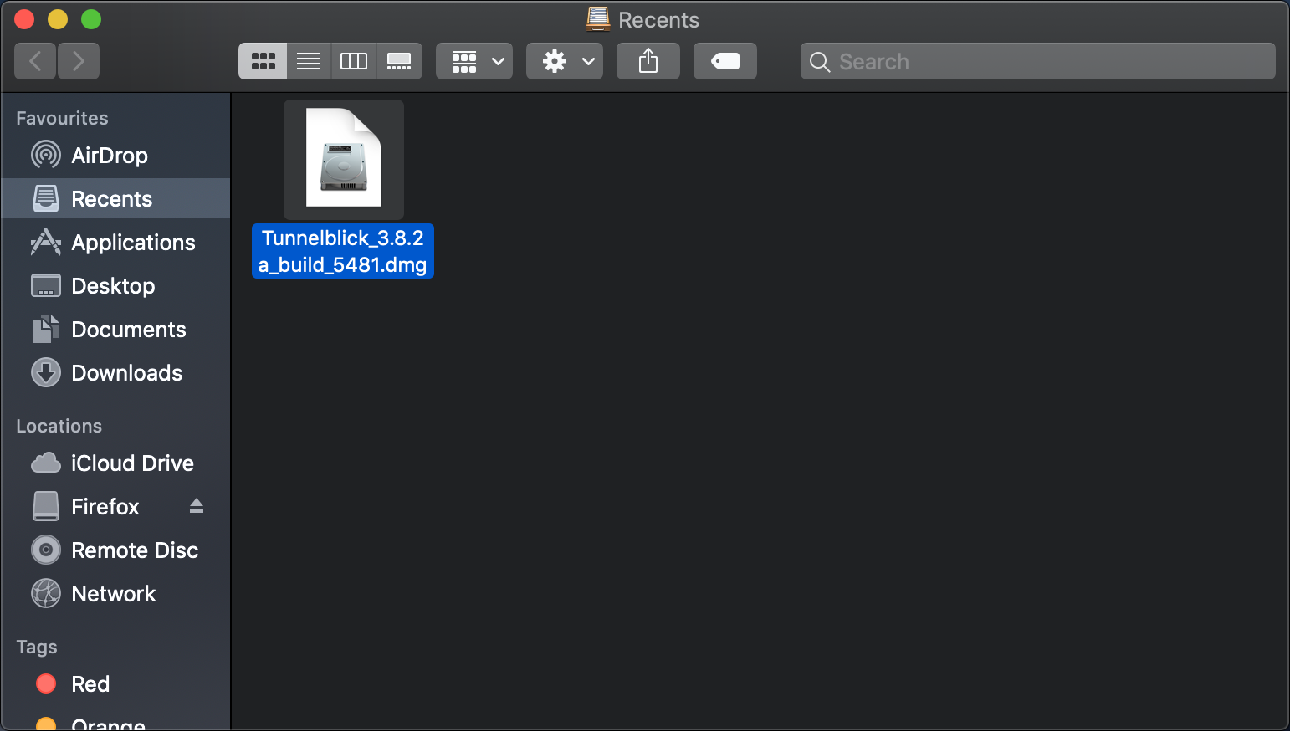Select the Firefox volume
1290x732 pixels.
coord(115,507)
